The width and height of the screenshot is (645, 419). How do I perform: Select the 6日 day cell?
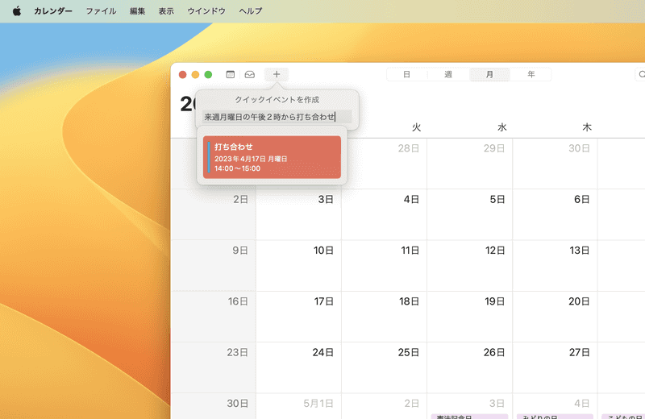point(555,214)
